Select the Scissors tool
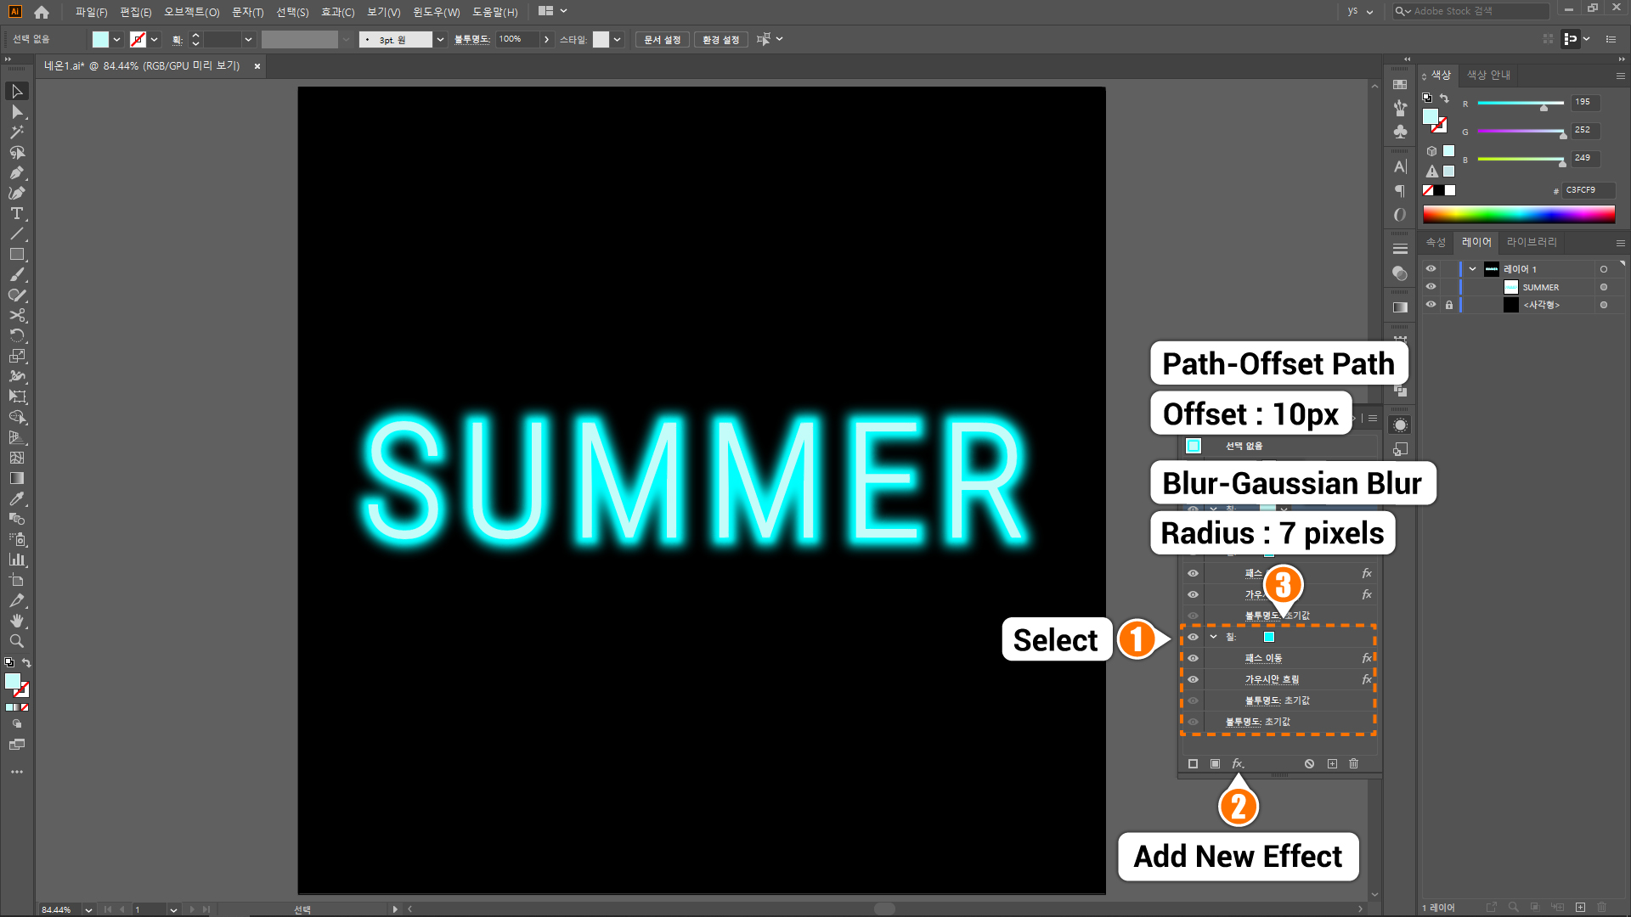1631x917 pixels. [x=16, y=316]
